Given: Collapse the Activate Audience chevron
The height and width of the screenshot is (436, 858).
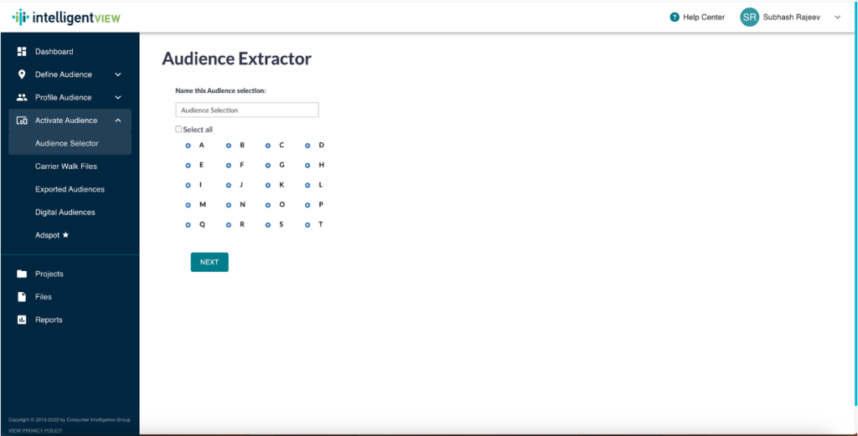Looking at the screenshot, I should click(118, 121).
